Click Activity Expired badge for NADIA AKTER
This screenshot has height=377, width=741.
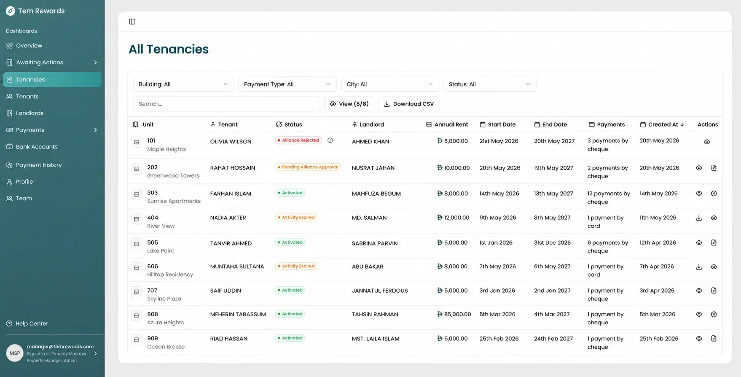tap(296, 218)
